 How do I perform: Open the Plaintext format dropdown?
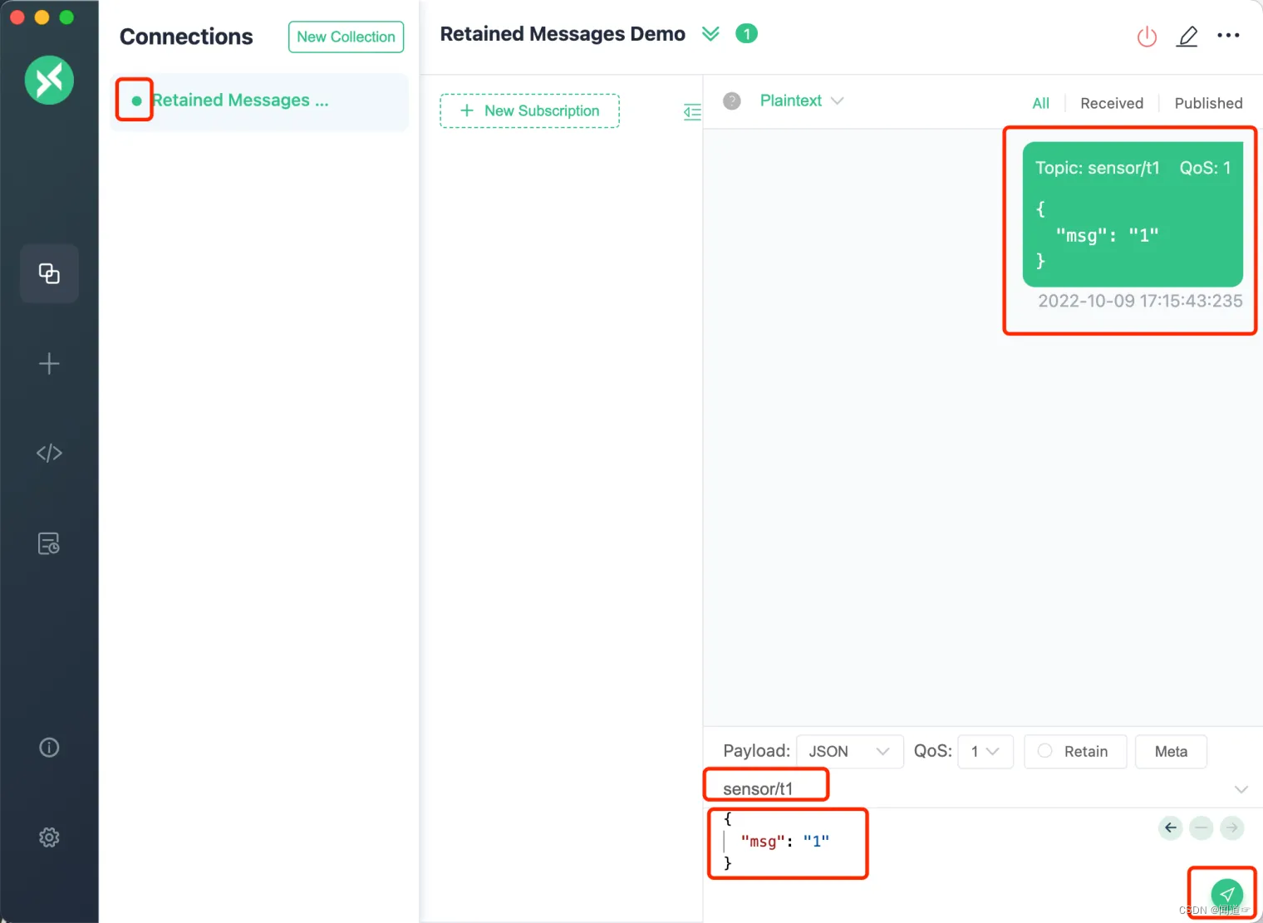(x=800, y=101)
